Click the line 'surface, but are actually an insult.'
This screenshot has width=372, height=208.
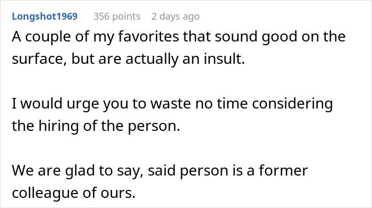click(x=129, y=59)
